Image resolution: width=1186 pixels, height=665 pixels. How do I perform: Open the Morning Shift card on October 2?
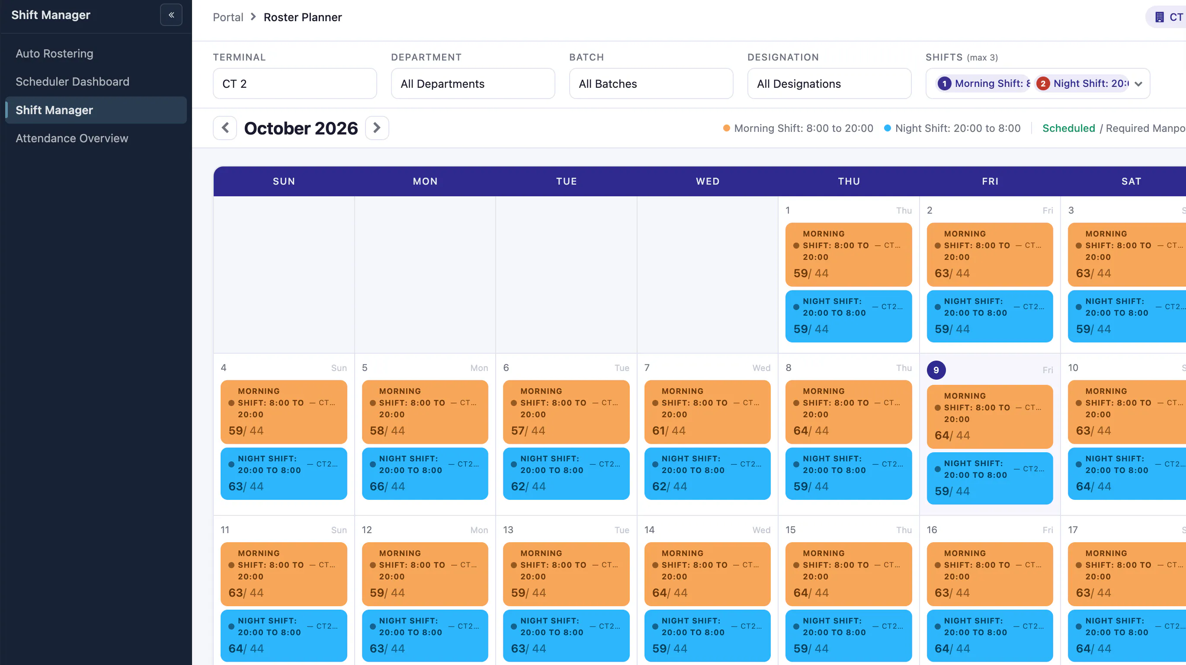(989, 255)
